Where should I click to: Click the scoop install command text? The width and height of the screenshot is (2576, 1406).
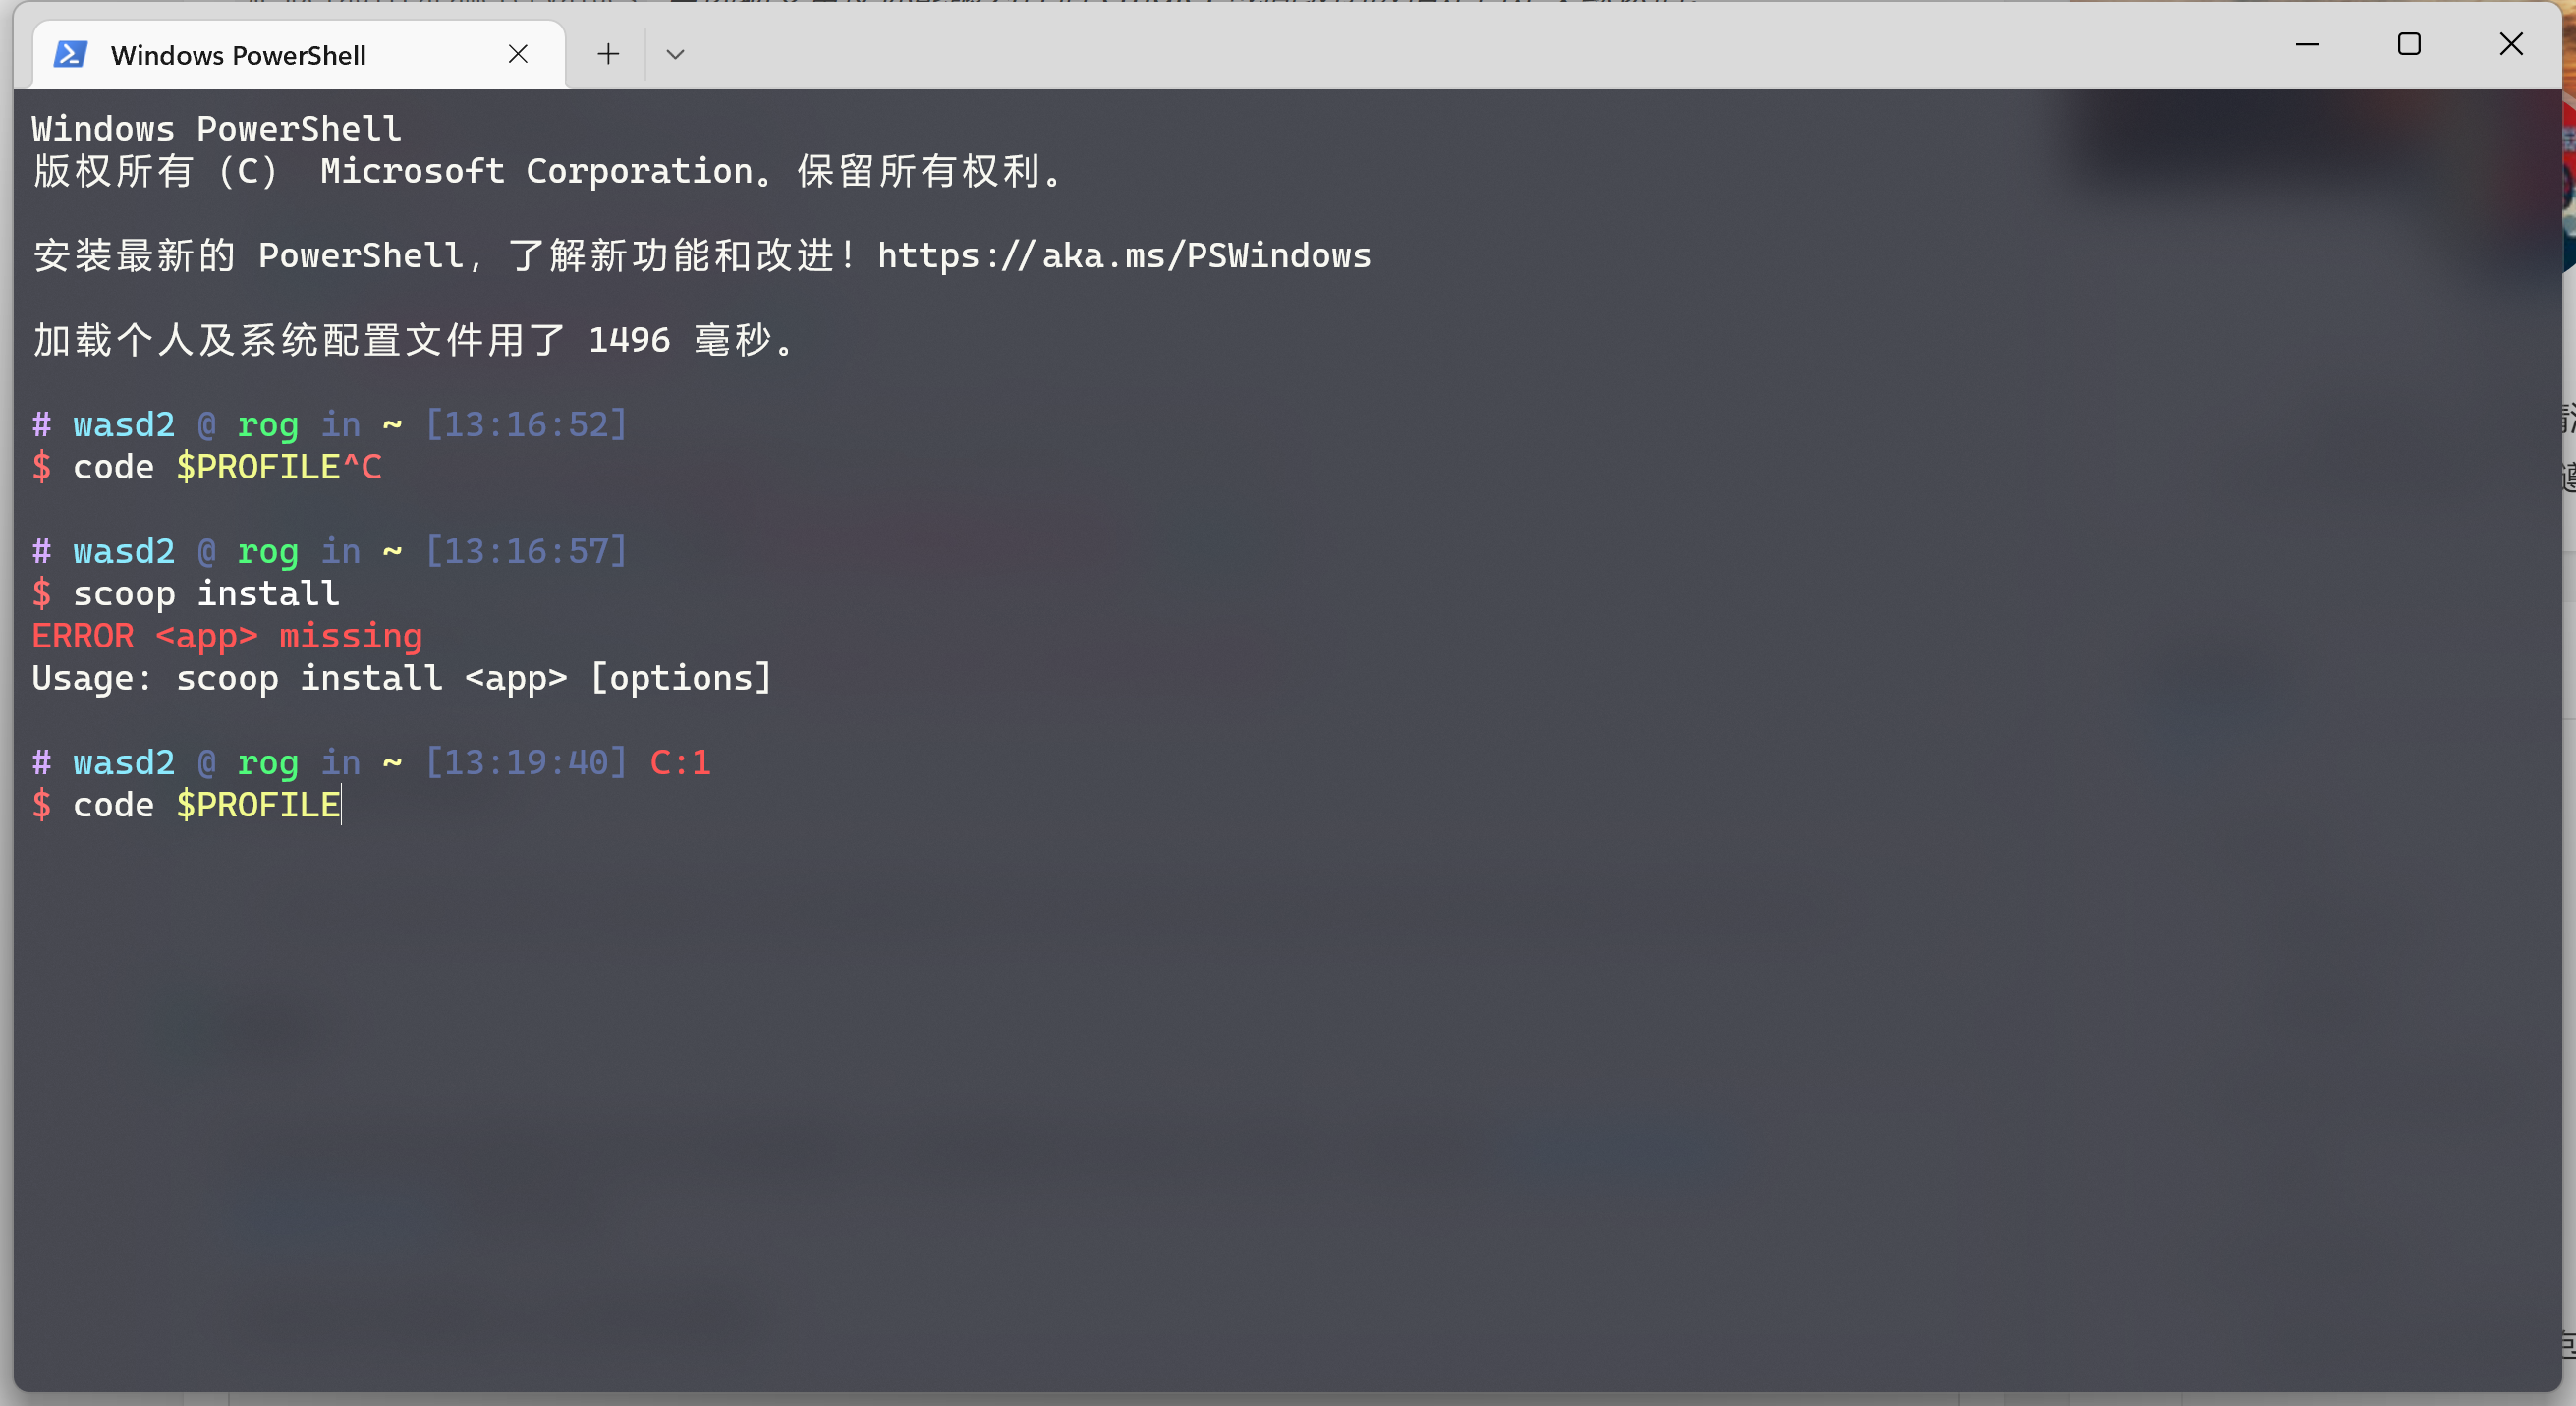tap(206, 594)
